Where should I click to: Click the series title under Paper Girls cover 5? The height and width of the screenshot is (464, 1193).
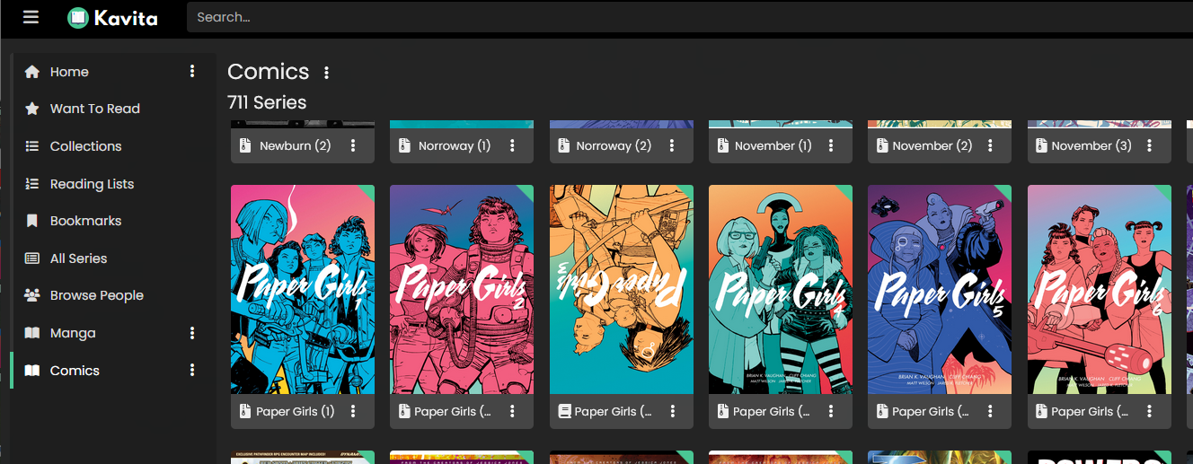click(x=931, y=411)
